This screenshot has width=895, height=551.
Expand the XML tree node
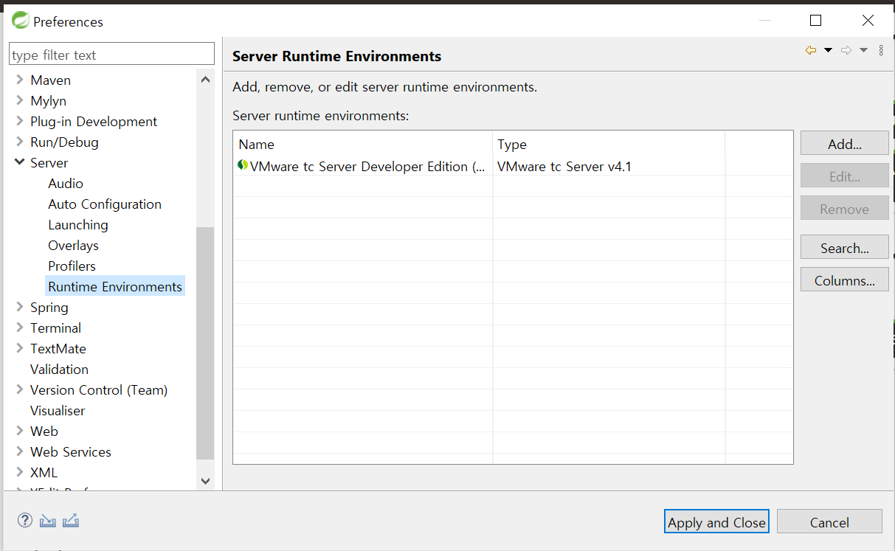(x=20, y=472)
